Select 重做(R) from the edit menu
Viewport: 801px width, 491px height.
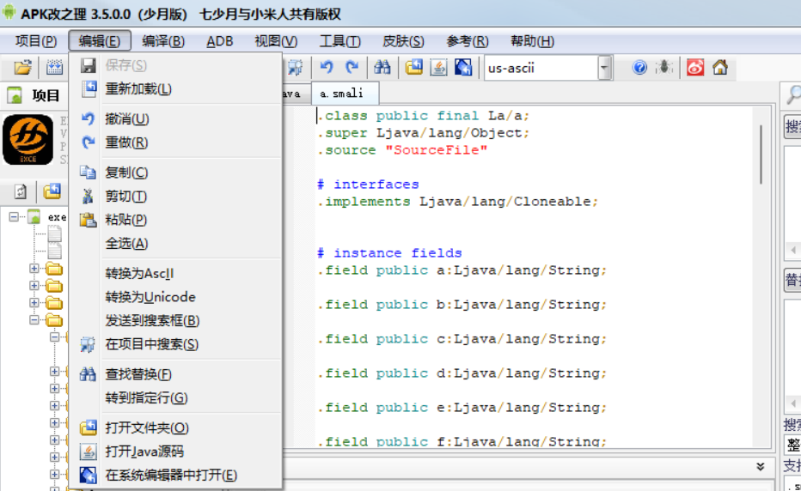pyautogui.click(x=175, y=142)
